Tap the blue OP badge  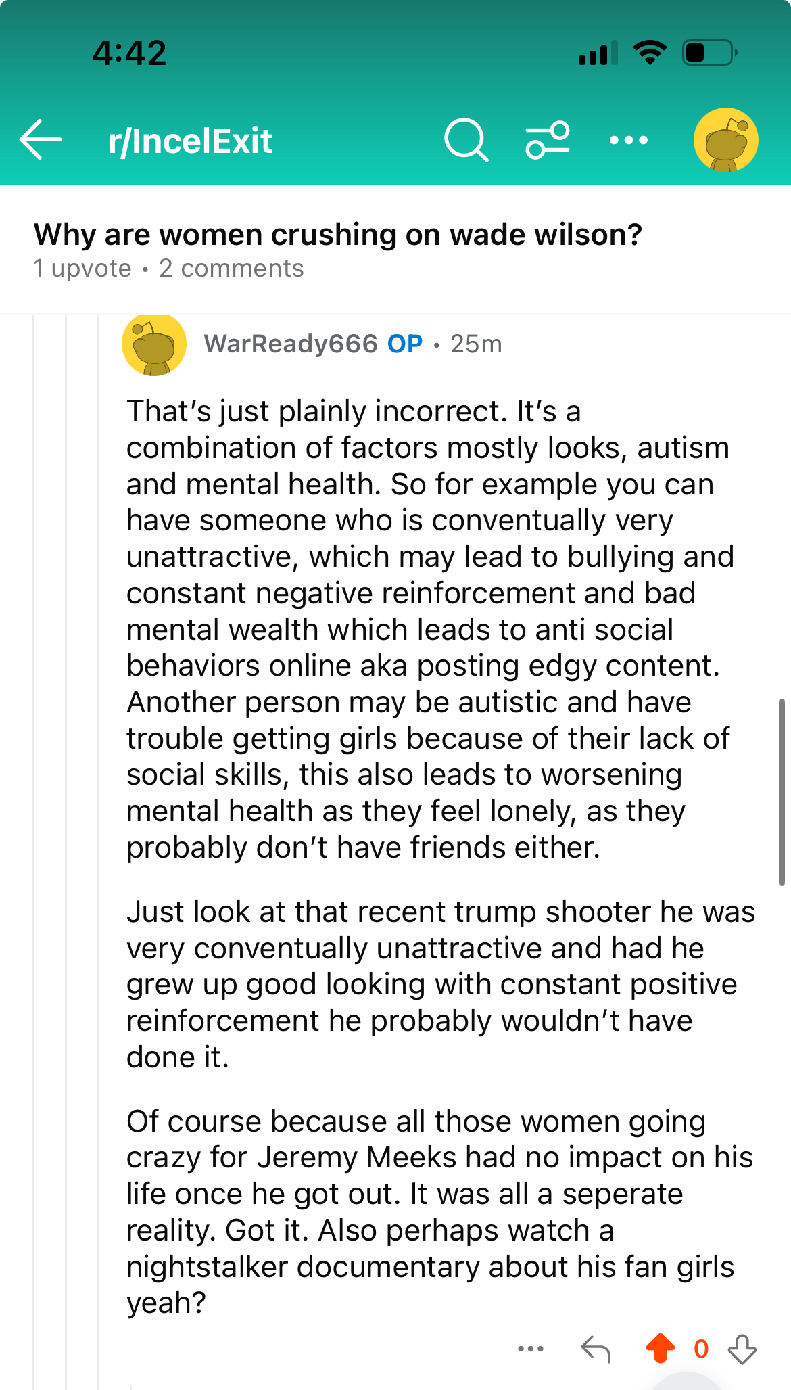[x=405, y=344]
